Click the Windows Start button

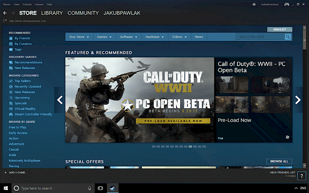(6, 188)
